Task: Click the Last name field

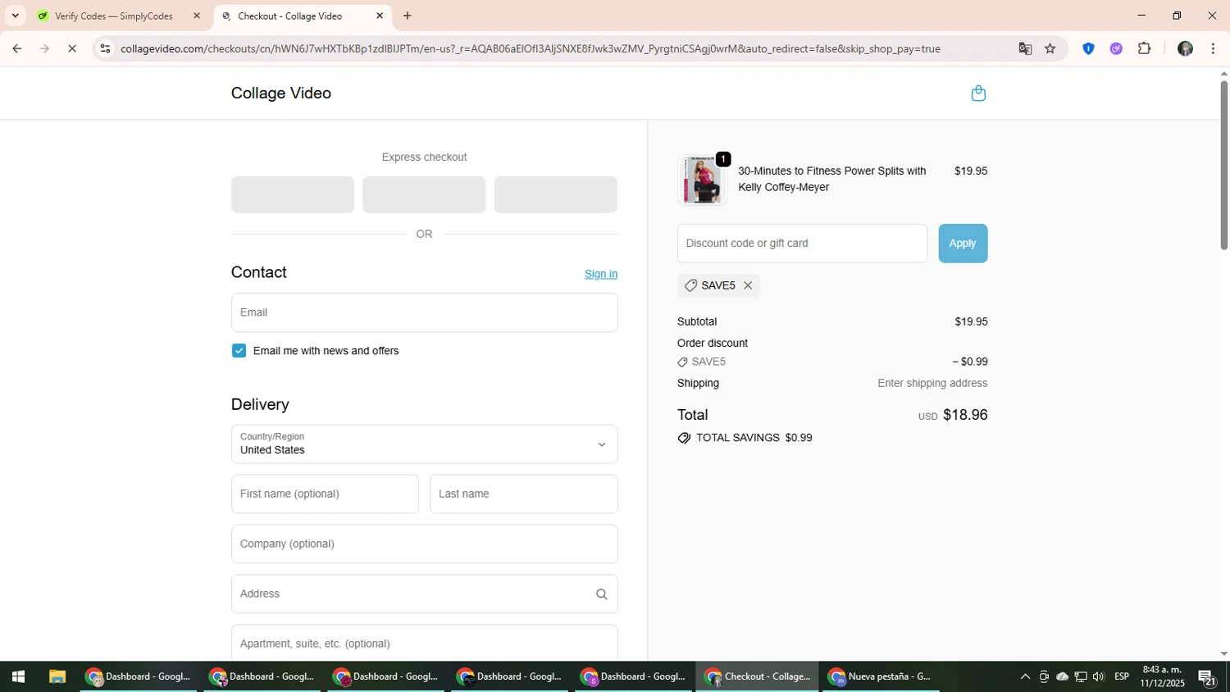Action: (x=523, y=494)
